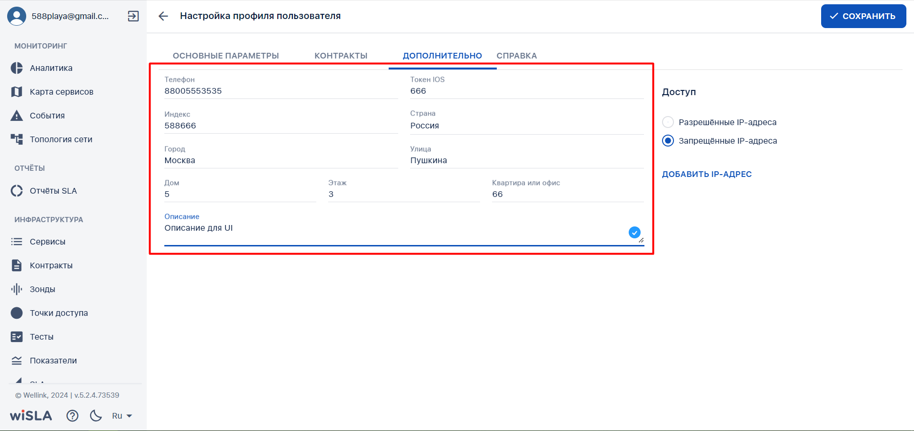
Task: Focus the Квартира или офис field
Action: [568, 194]
